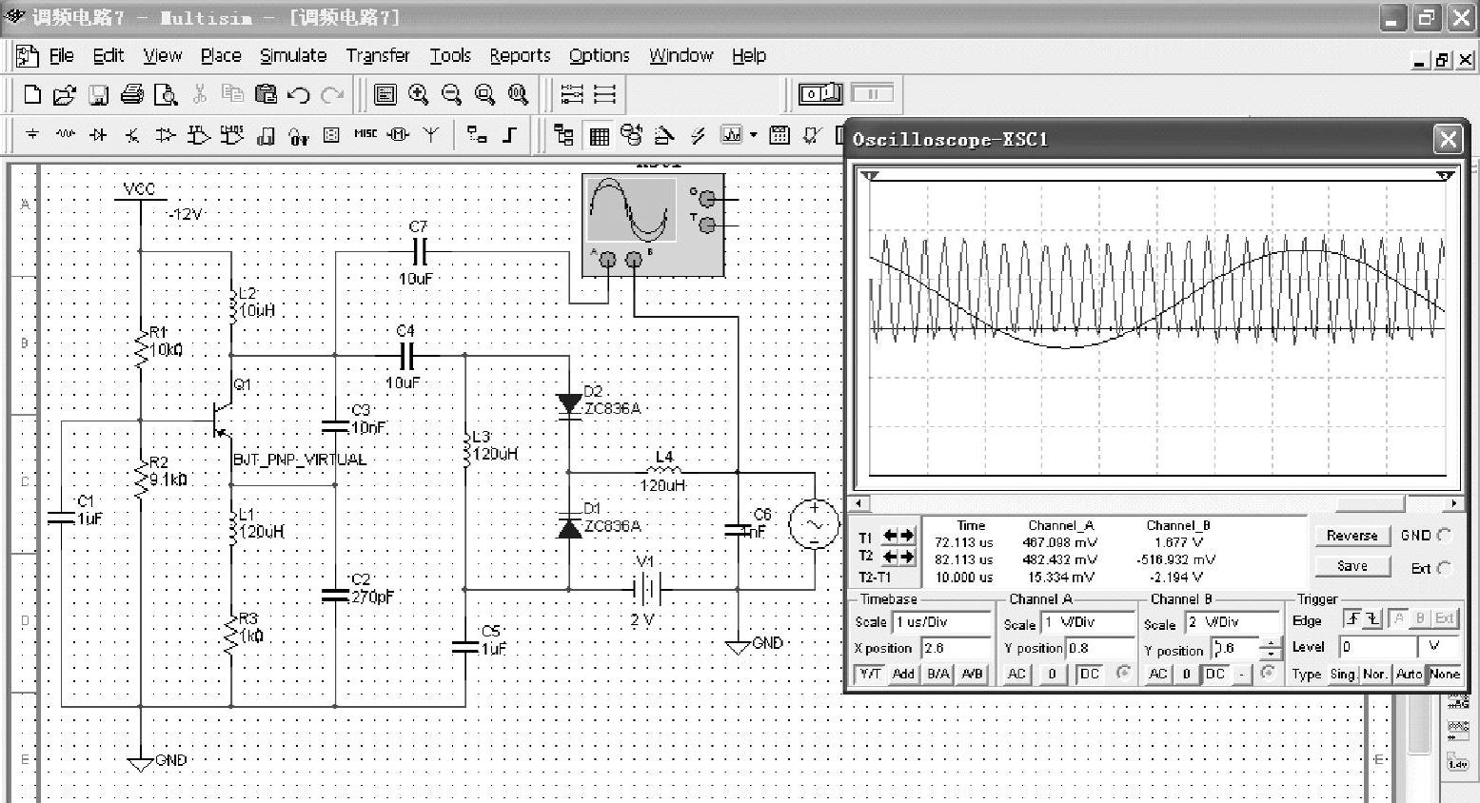
Task: Zoom in with the magnifier plus icon
Action: point(418,94)
